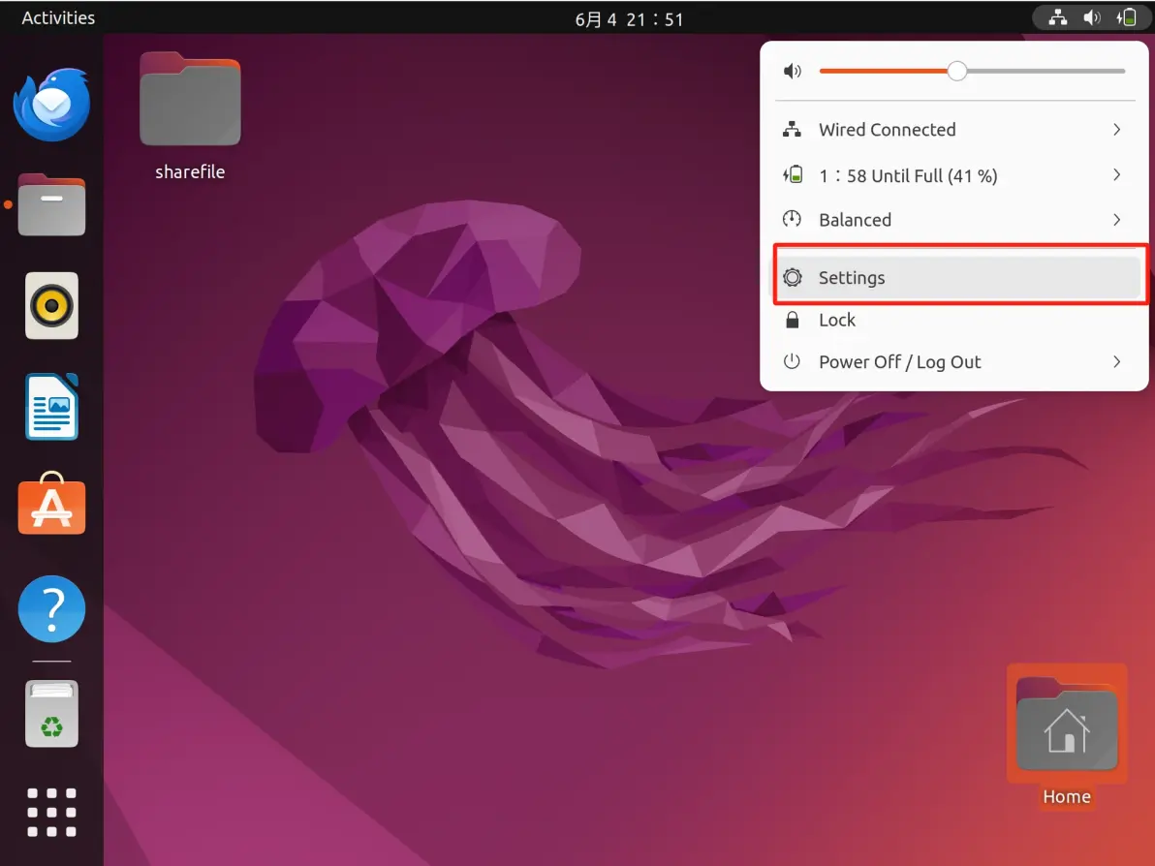Mute with the volume speaker icon in menu

792,71
